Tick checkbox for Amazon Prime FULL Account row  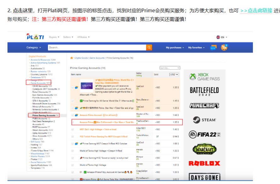[x=72, y=172]
